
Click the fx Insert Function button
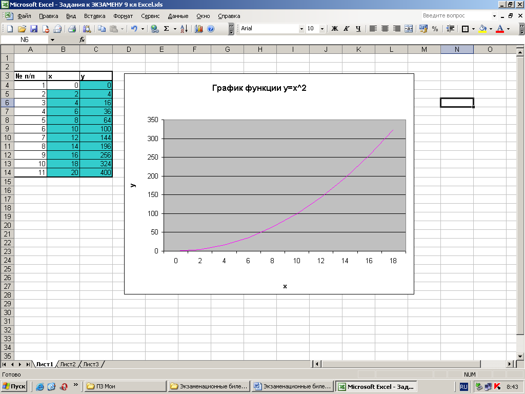(x=82, y=40)
